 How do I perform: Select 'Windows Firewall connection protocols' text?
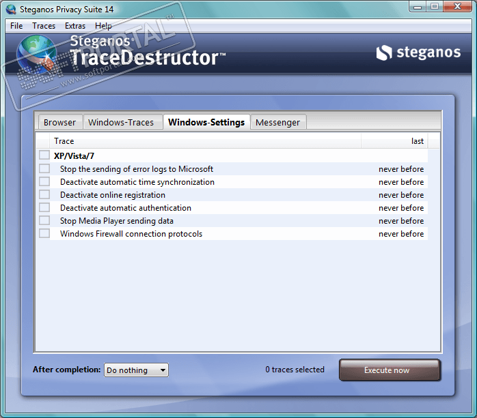coord(131,234)
